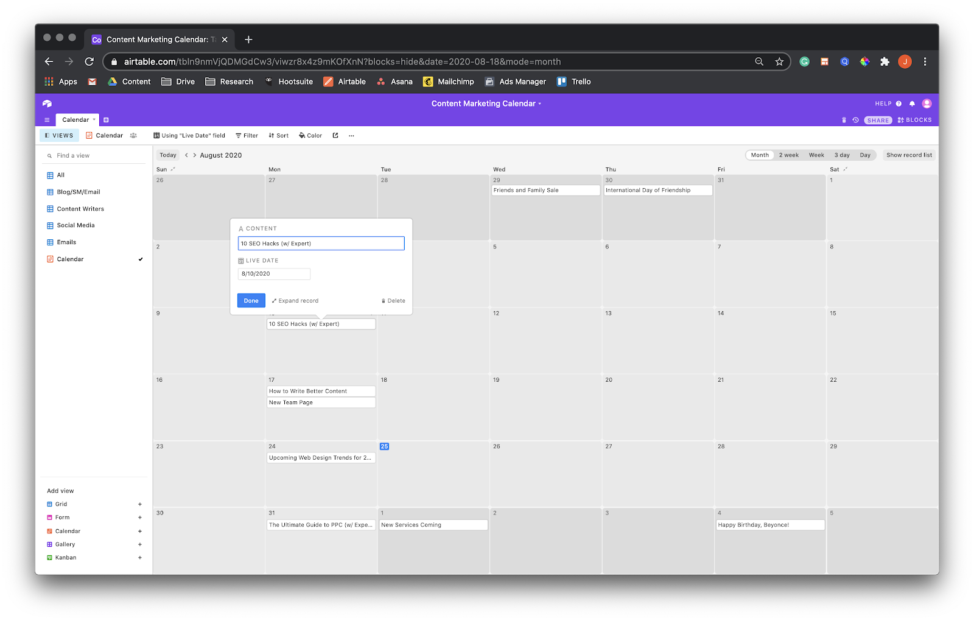The height and width of the screenshot is (621, 974).
Task: Click Expand record in the popup
Action: (x=295, y=301)
